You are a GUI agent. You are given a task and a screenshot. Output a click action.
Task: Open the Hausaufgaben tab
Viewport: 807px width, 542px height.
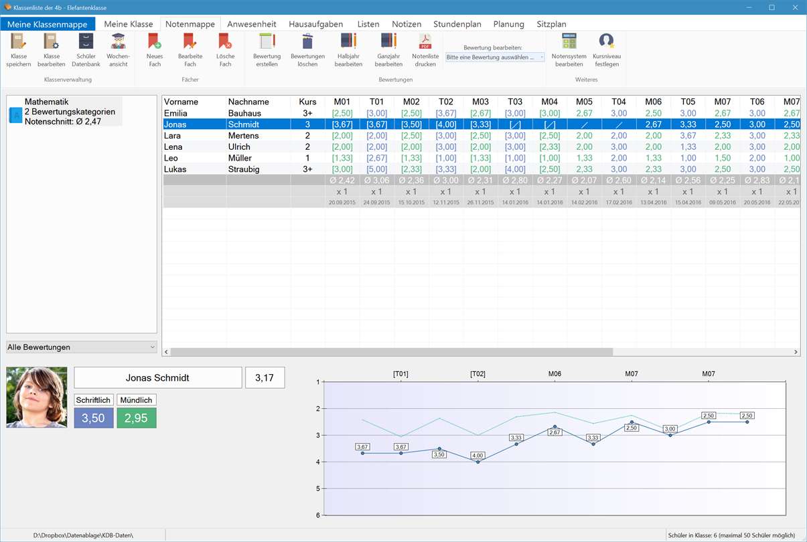(316, 24)
